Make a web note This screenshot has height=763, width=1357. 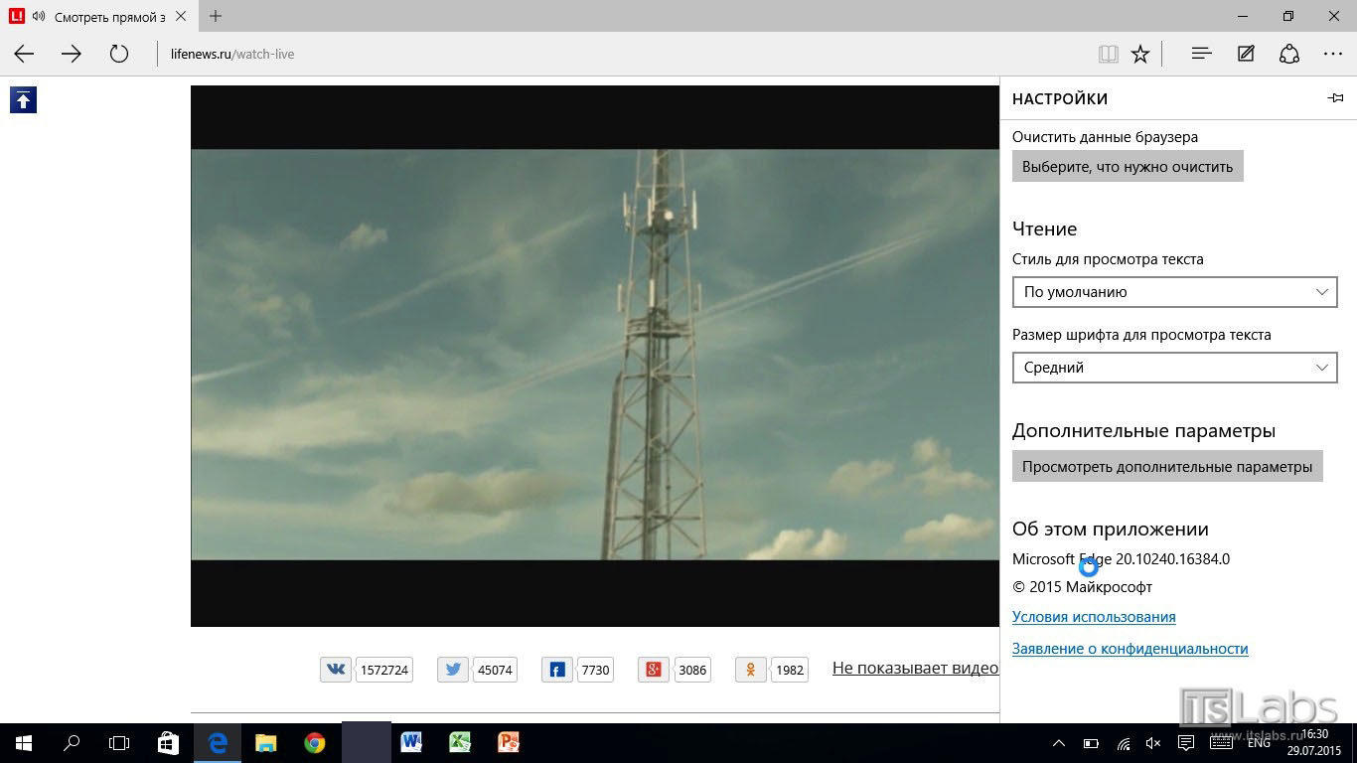coord(1246,54)
